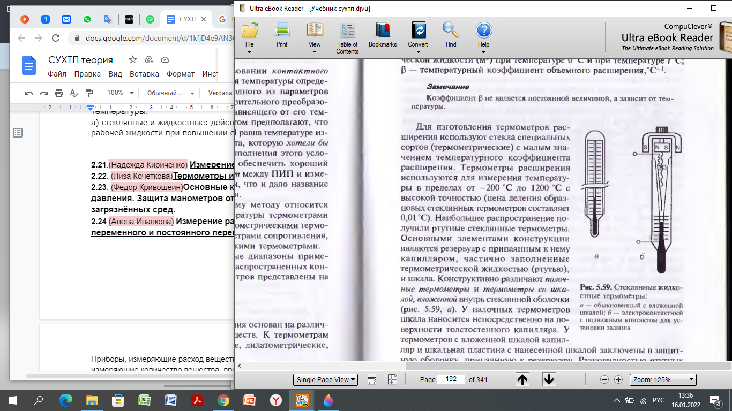This screenshot has height=411, width=732.
Task: Open link 'Основные к' in item 2.23
Action: tap(209, 187)
